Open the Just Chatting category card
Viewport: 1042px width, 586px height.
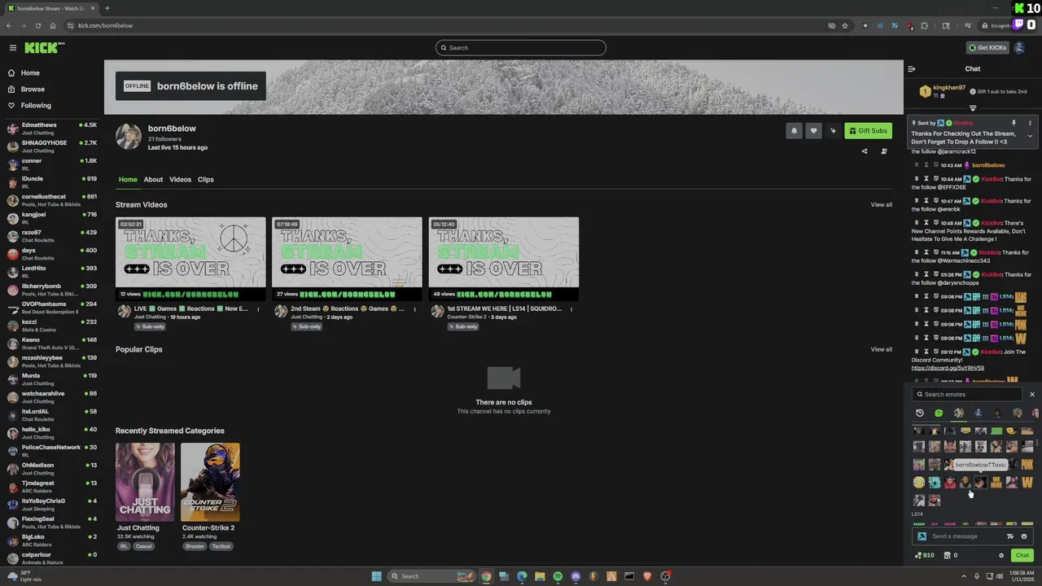tap(145, 482)
